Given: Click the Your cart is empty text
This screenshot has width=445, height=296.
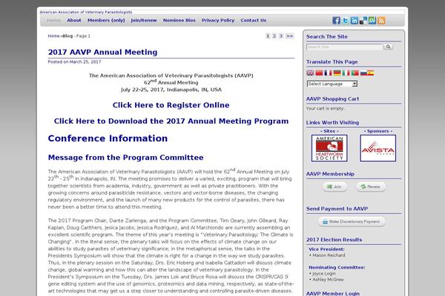Looking at the screenshot, I should [x=325, y=109].
